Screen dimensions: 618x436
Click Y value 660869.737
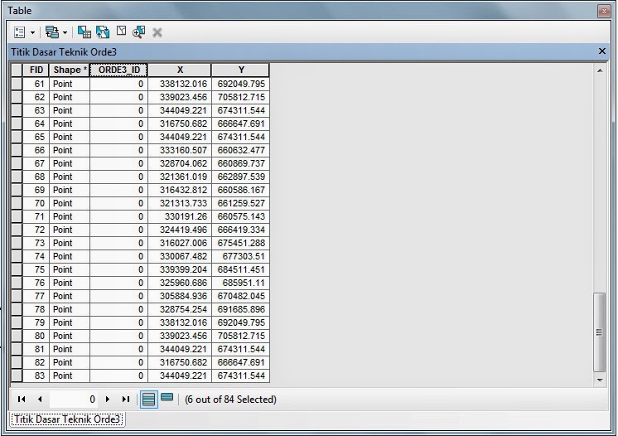tap(241, 163)
